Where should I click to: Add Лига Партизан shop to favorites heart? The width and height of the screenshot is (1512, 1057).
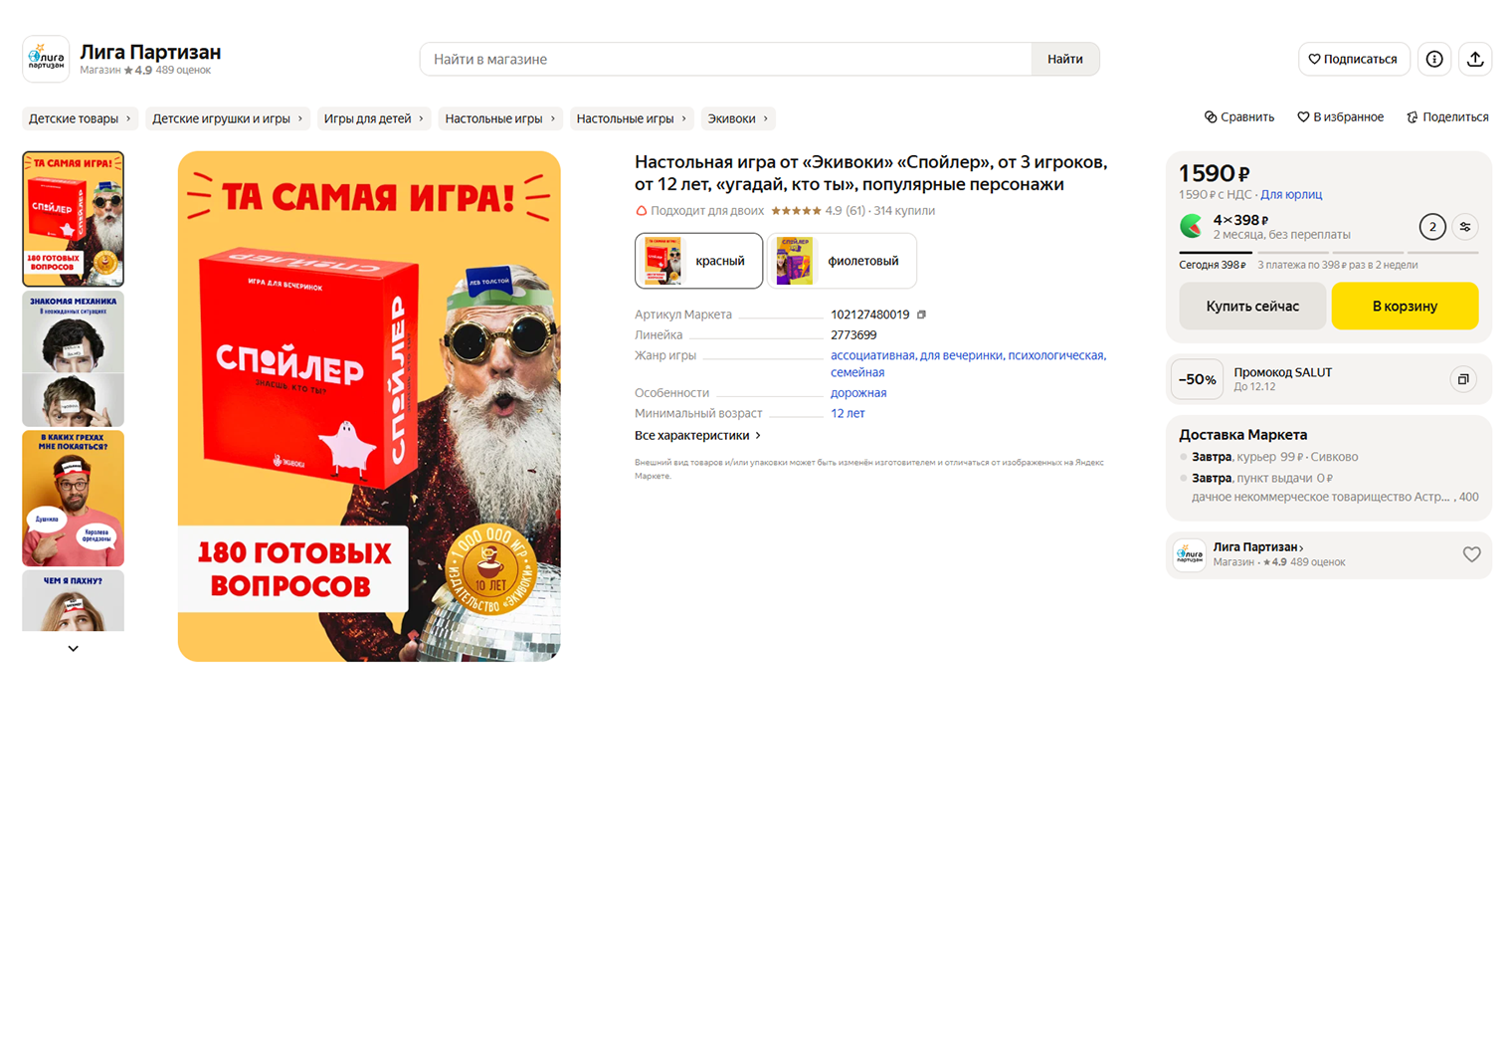1471,554
